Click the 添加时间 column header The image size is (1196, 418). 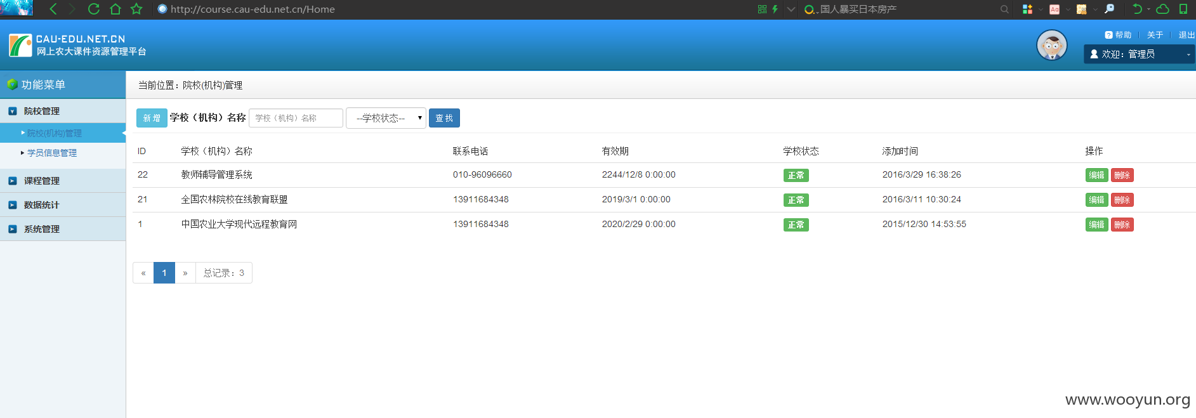click(900, 151)
